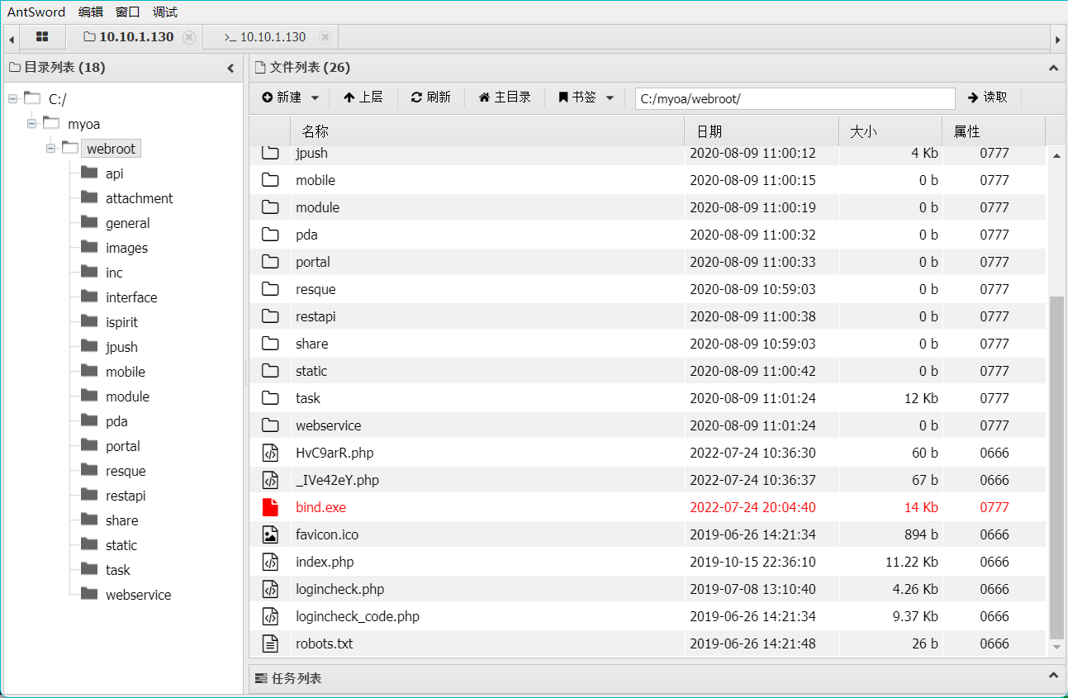Go to 主目录 home directory
Viewport: 1068px width, 698px height.
point(505,97)
